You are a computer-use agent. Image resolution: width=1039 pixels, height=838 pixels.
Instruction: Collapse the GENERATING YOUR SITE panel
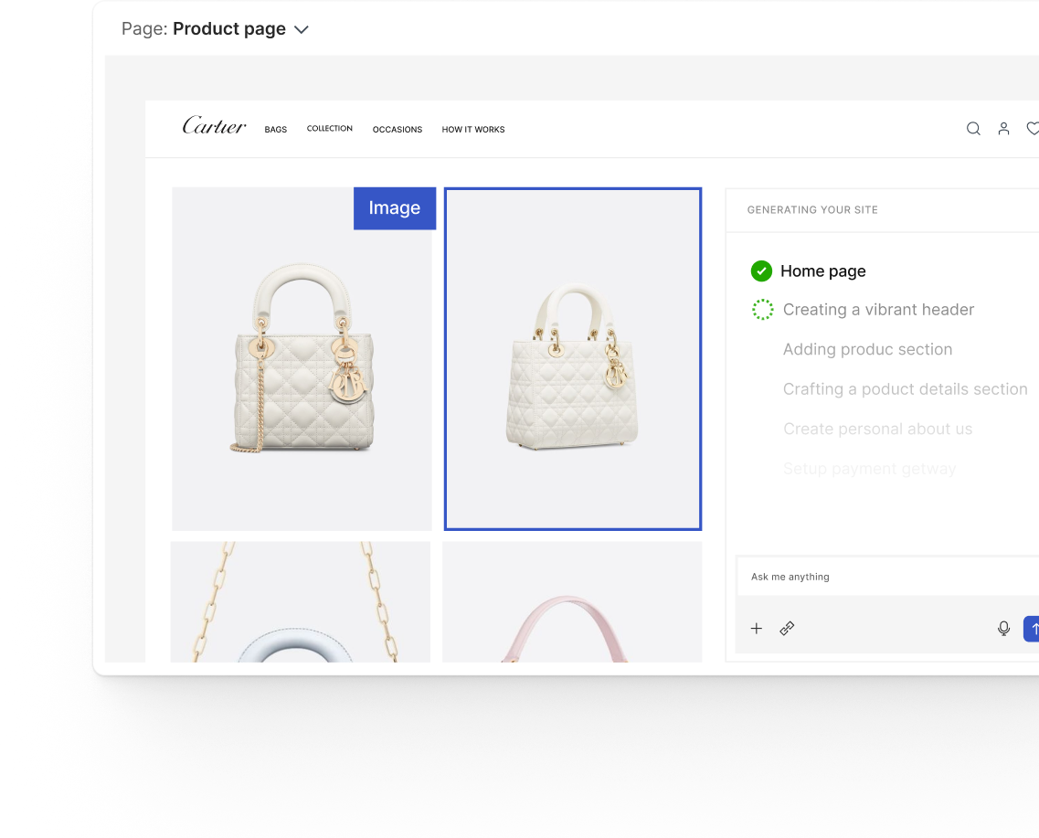point(812,210)
